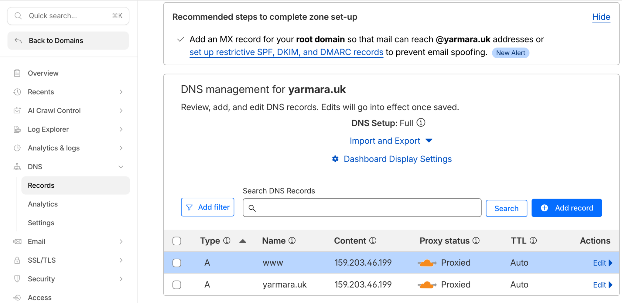Open DNS Settings sub-item
Image resolution: width=622 pixels, height=303 pixels.
(x=41, y=223)
